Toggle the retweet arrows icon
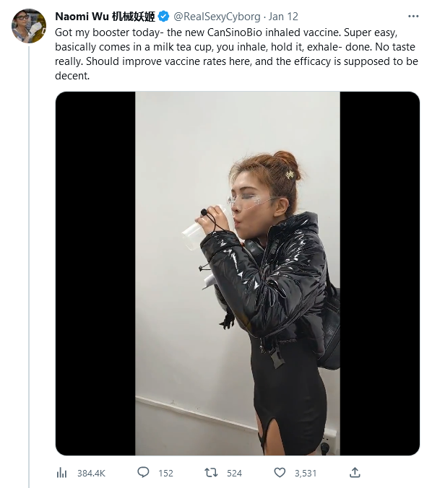This screenshot has width=432, height=488. [x=211, y=473]
